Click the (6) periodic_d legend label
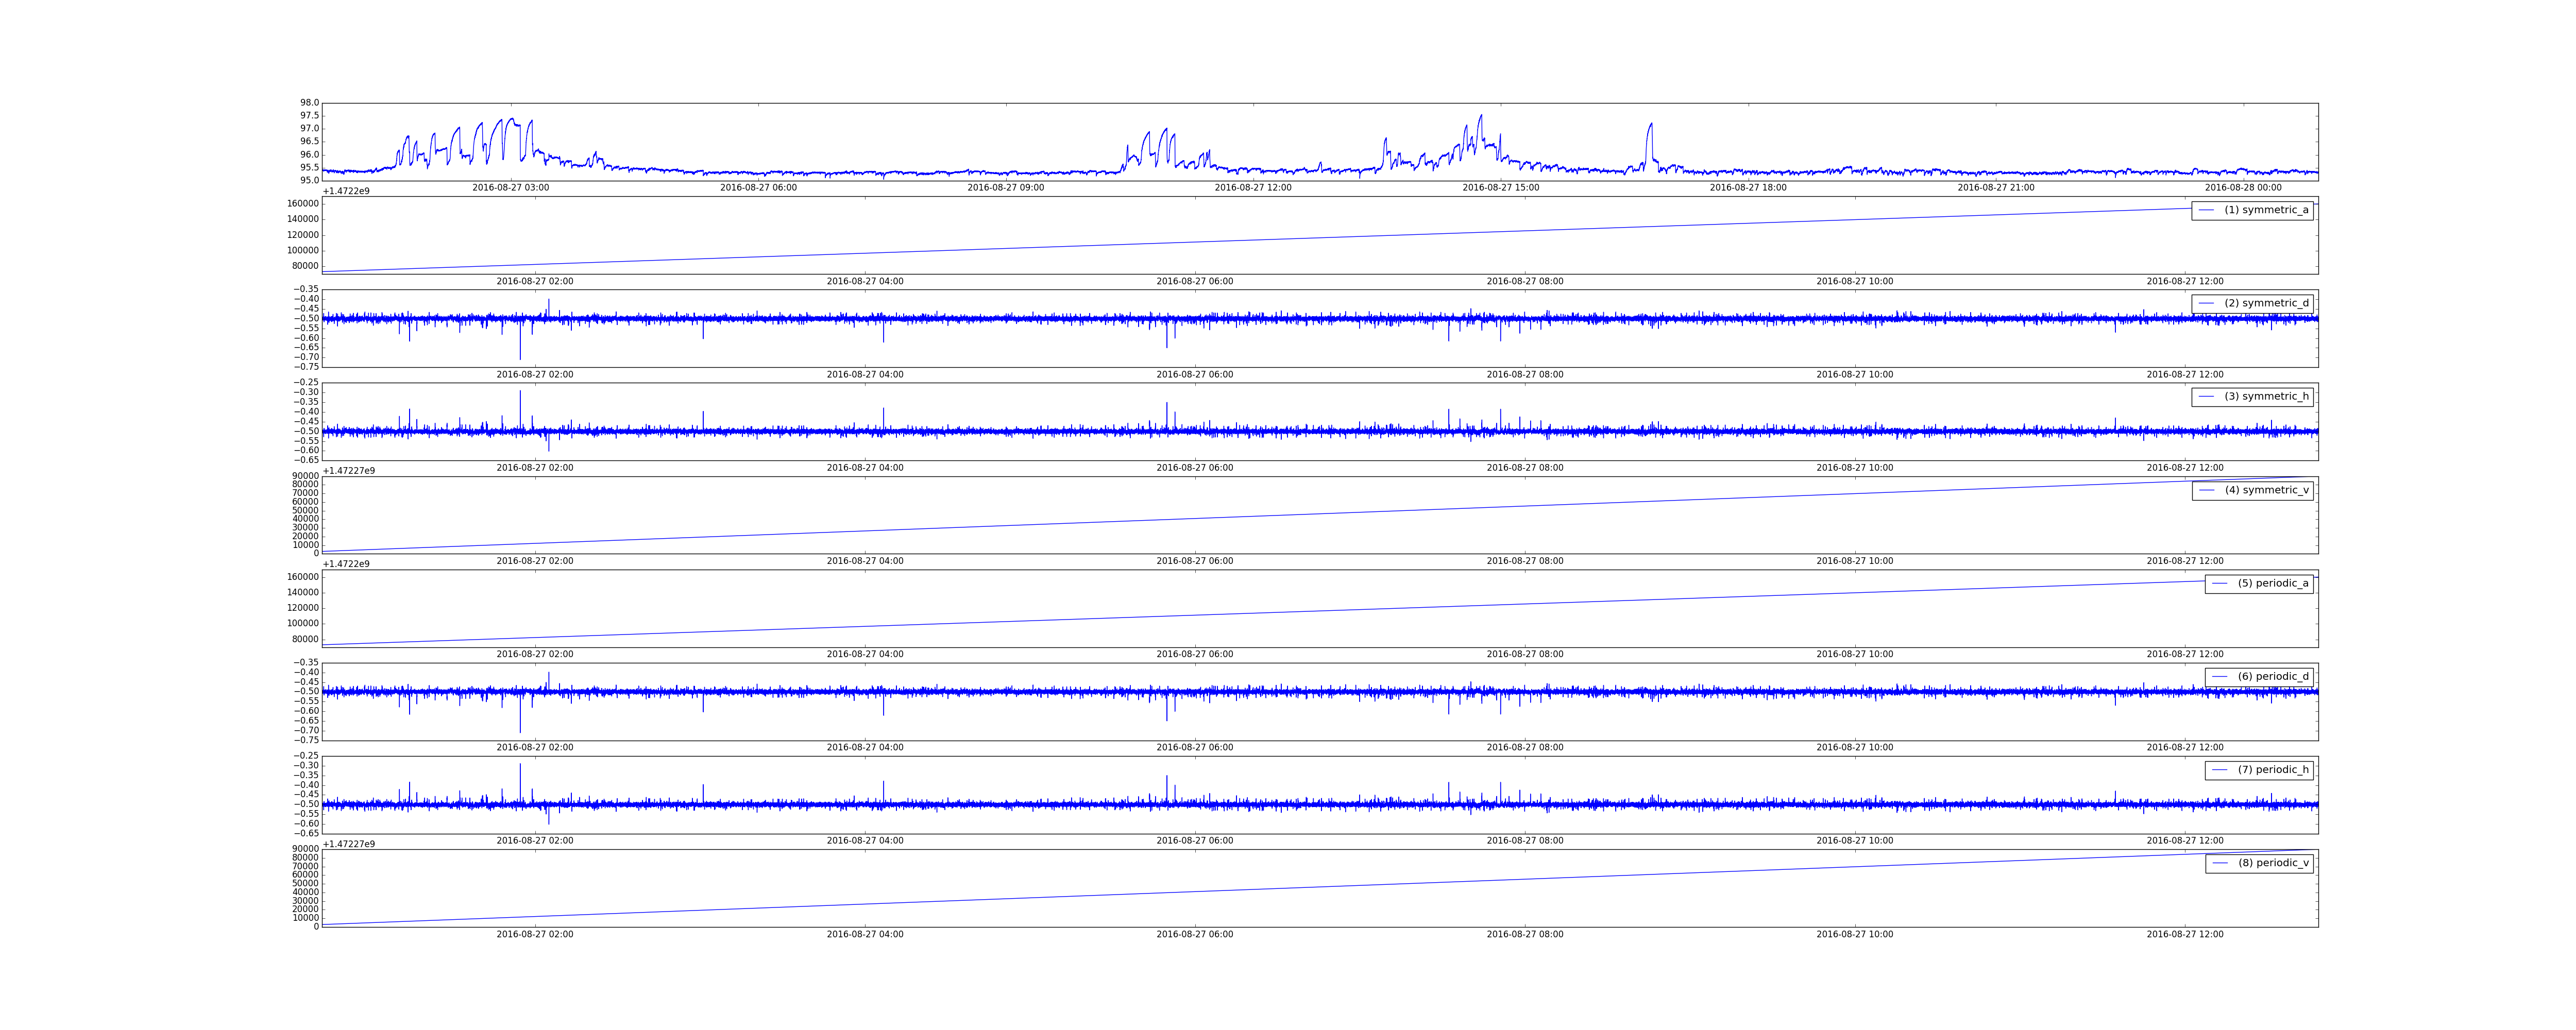Image resolution: width=2576 pixels, height=1030 pixels. (x=2273, y=676)
